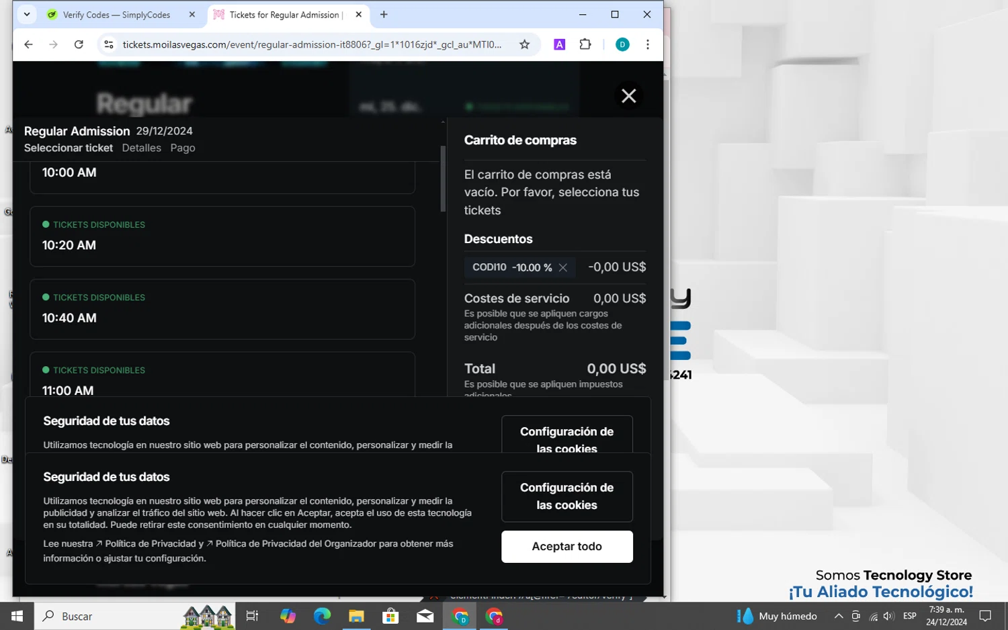Open the clock showing 7:39 a. m.

pos(946,616)
